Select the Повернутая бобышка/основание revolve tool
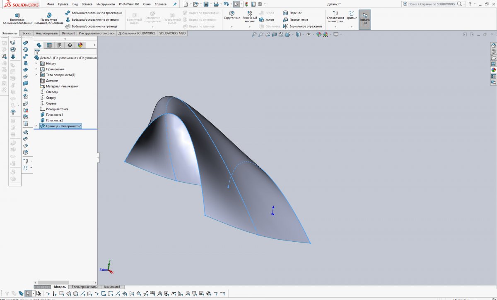Image resolution: width=497 pixels, height=300 pixels. [x=49, y=18]
